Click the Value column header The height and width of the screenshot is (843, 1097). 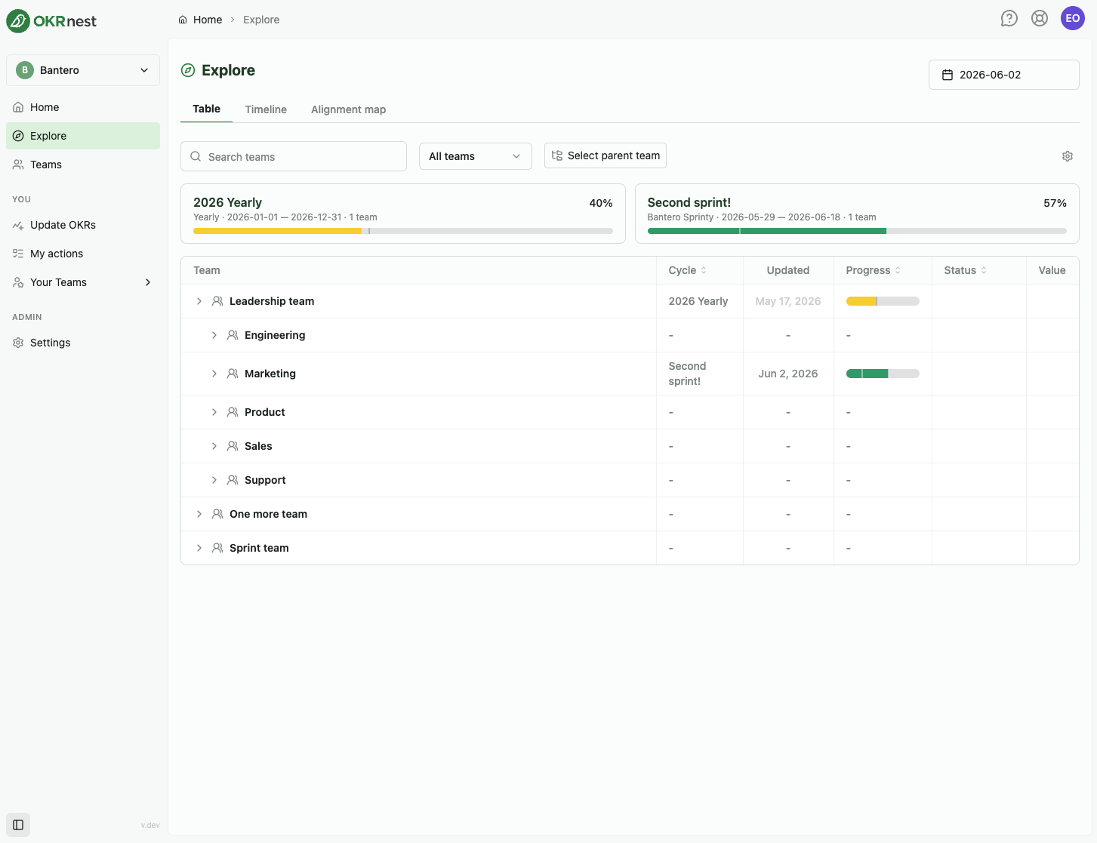[1052, 270]
